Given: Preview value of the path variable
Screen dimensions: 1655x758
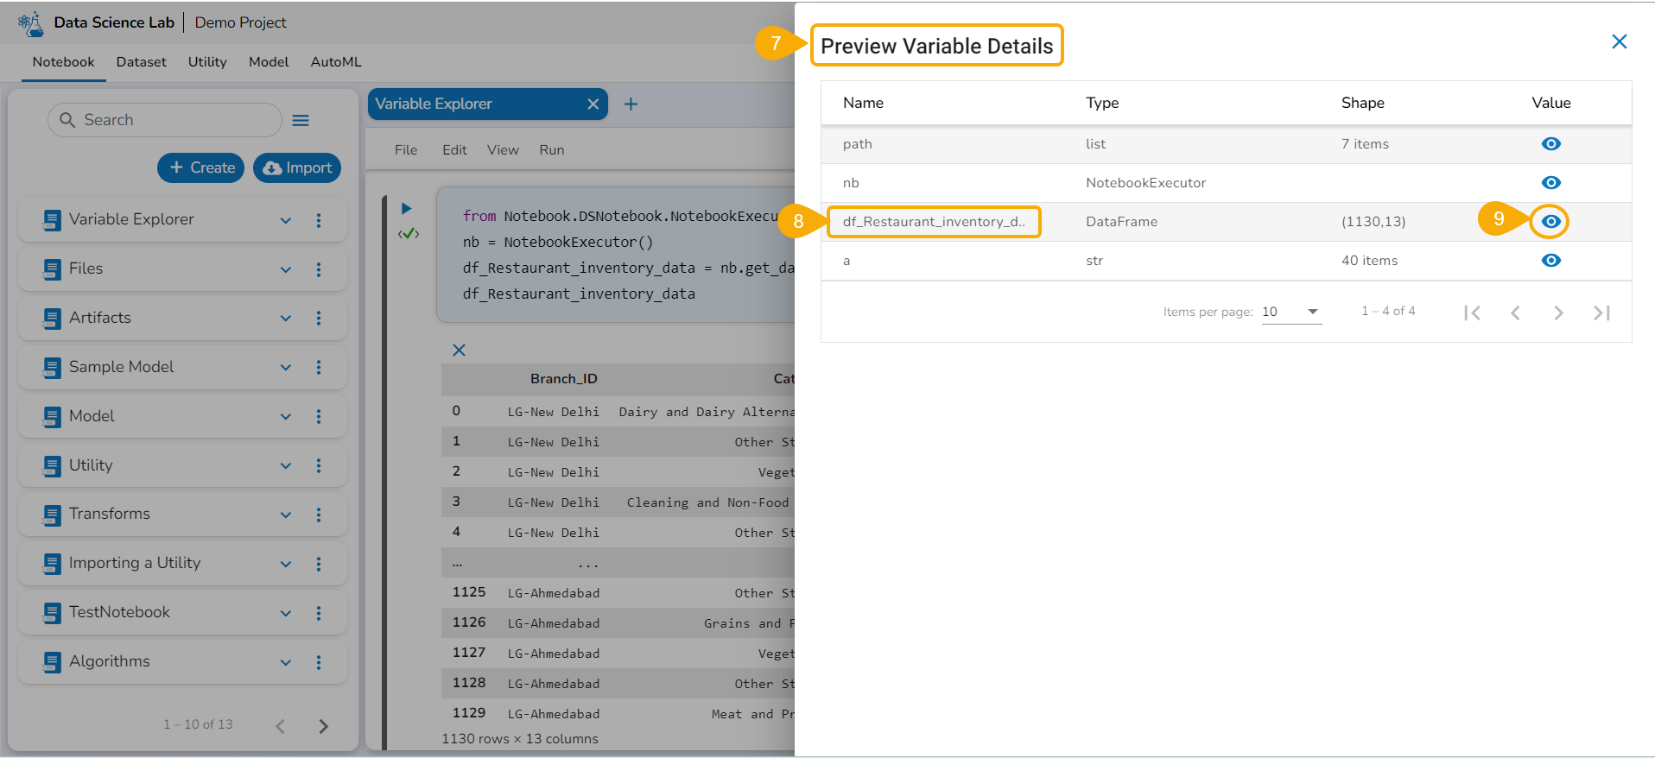Looking at the screenshot, I should click(x=1550, y=144).
